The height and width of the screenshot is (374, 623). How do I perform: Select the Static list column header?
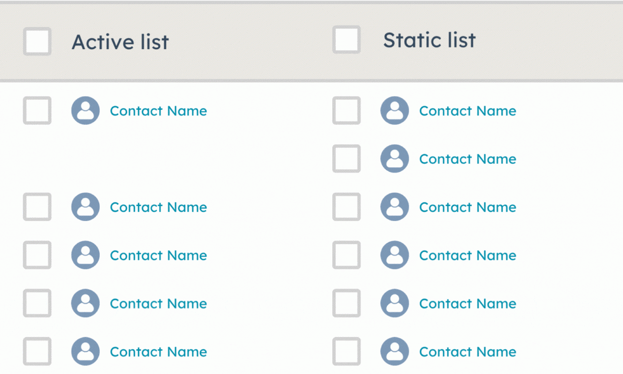430,40
